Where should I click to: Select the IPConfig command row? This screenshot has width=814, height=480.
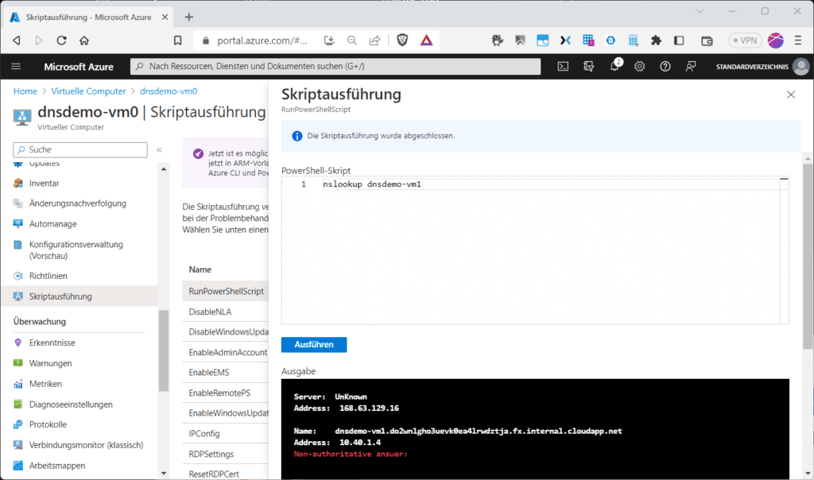[x=226, y=433]
